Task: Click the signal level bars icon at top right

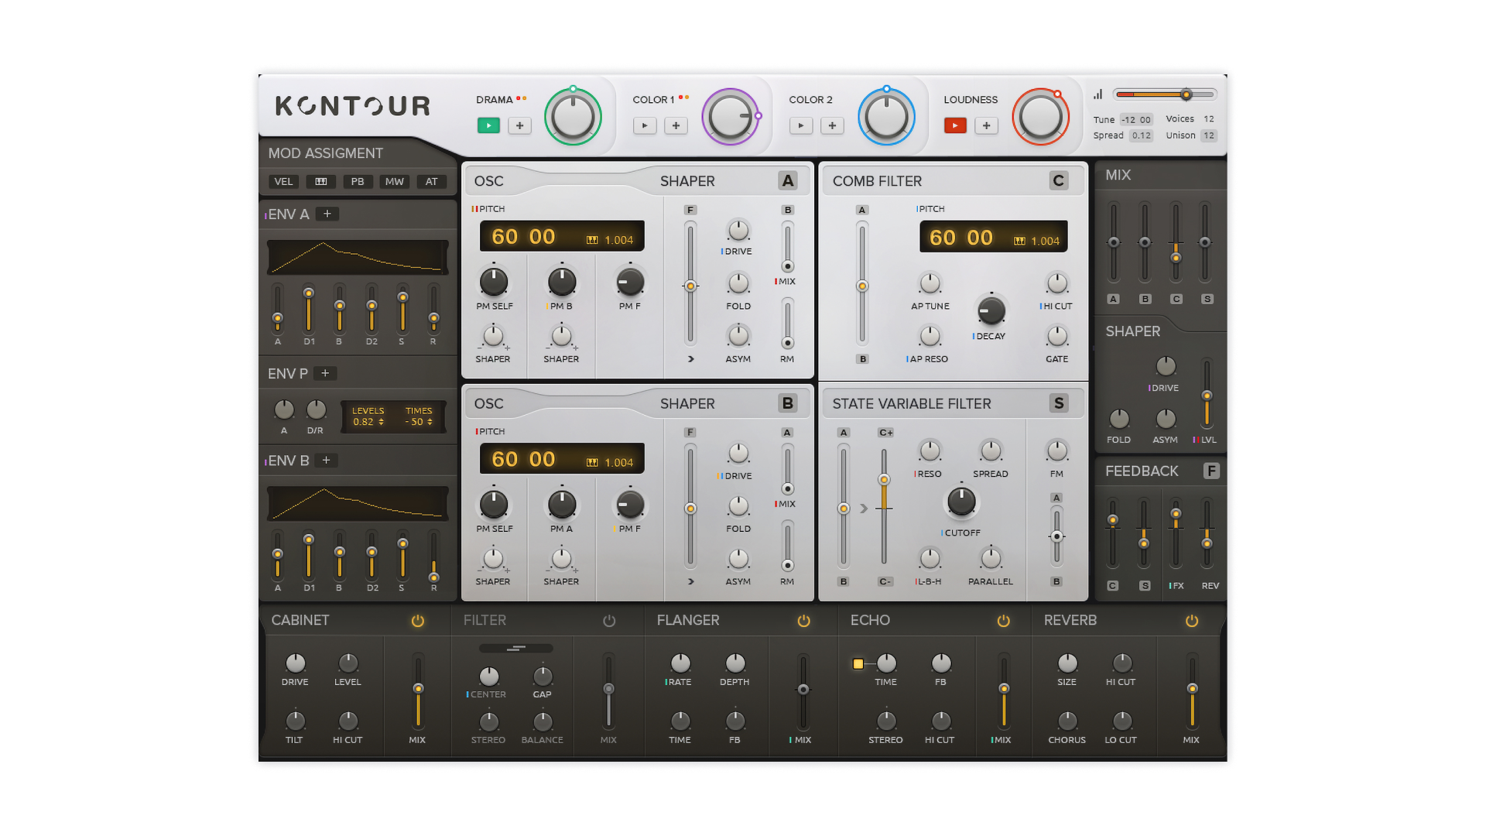Action: click(x=1097, y=94)
